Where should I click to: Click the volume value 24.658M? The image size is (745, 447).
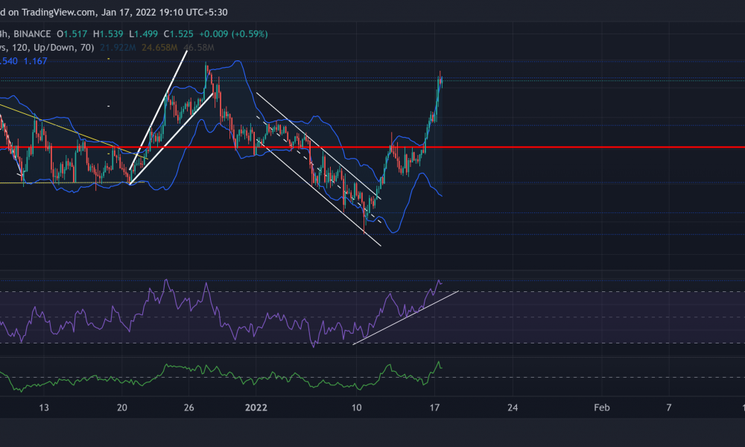tap(159, 48)
